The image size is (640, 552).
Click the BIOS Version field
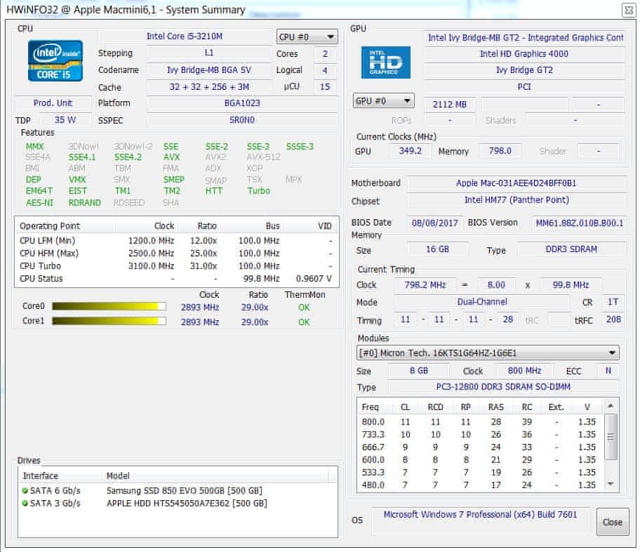point(580,223)
